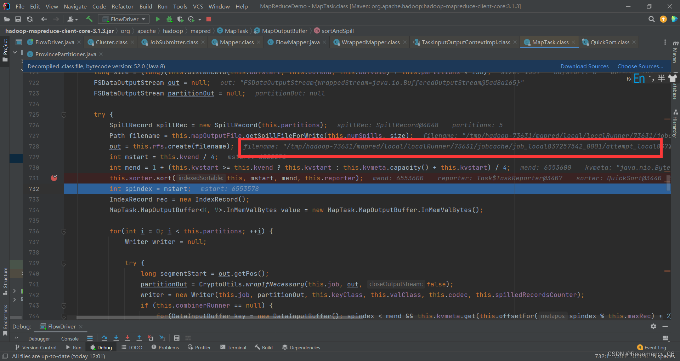Switch to QuickSort.class tab
Image resolution: width=680 pixels, height=361 pixels.
point(610,42)
